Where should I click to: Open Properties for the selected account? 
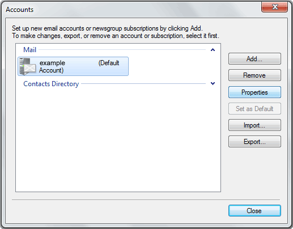[x=254, y=92]
